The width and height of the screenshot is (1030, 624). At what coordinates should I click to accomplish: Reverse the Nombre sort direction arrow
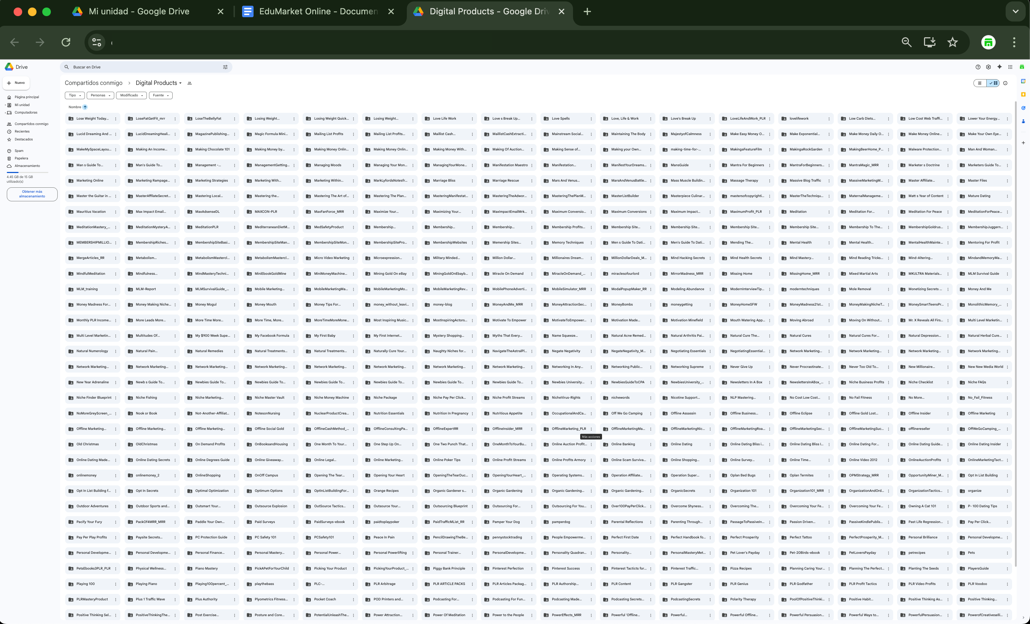coord(85,107)
